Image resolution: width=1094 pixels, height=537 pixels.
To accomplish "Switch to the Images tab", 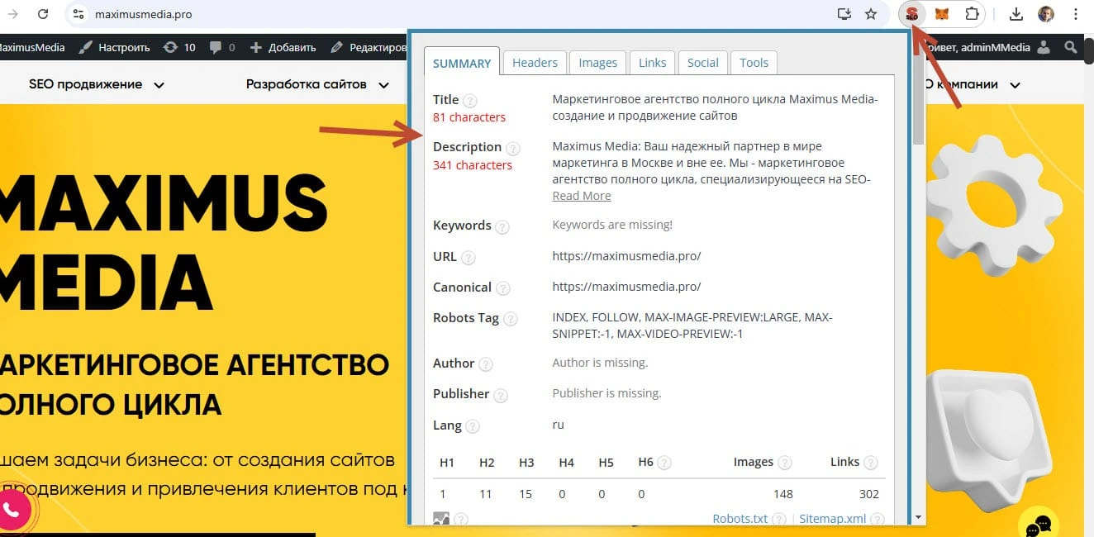I will pos(597,62).
